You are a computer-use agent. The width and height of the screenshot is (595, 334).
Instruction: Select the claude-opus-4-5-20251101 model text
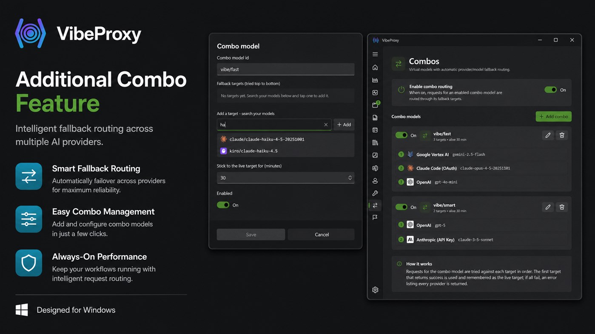[x=485, y=168]
